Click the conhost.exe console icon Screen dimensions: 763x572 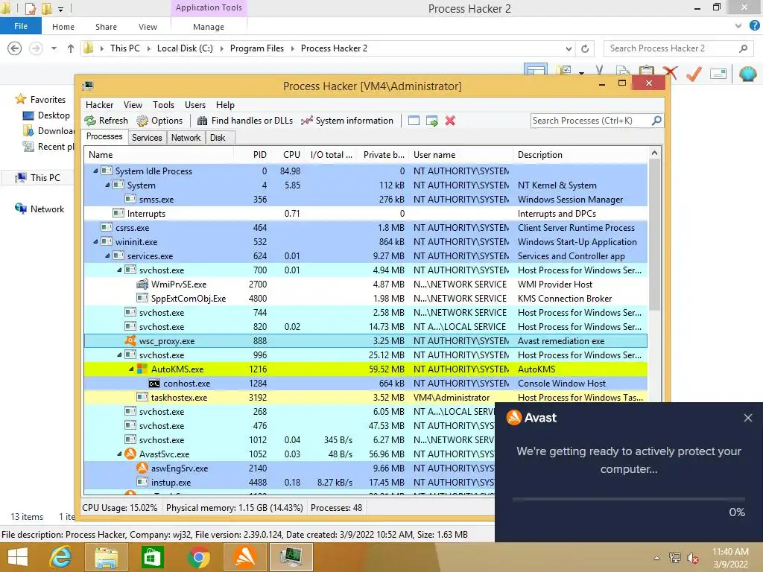pyautogui.click(x=154, y=384)
